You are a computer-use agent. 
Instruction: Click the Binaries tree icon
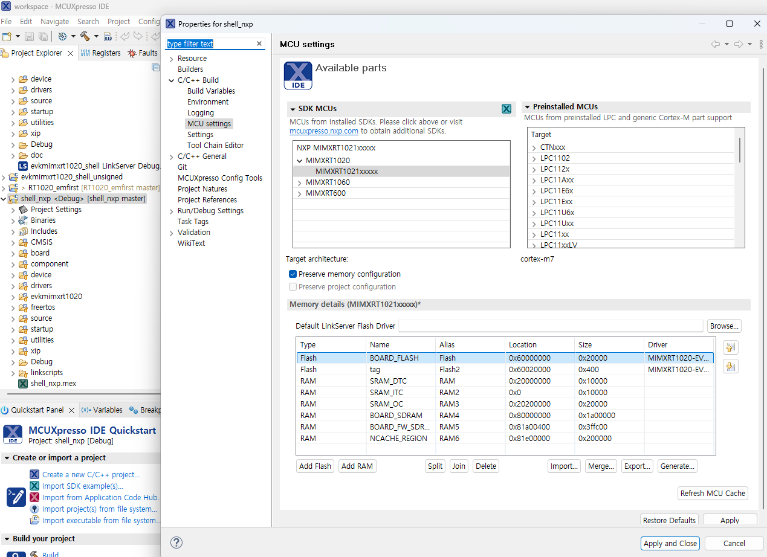(x=23, y=221)
